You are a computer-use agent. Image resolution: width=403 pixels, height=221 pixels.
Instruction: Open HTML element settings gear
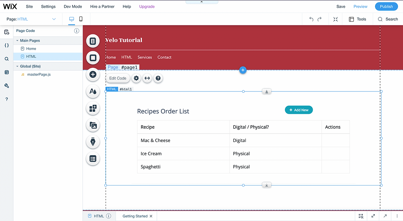pos(136,78)
